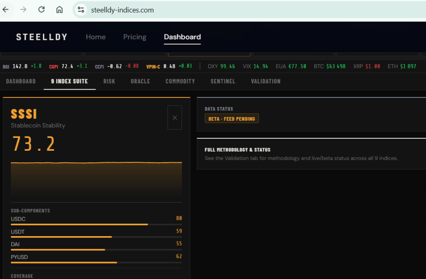Go to the VALIDATION tab

tap(266, 81)
